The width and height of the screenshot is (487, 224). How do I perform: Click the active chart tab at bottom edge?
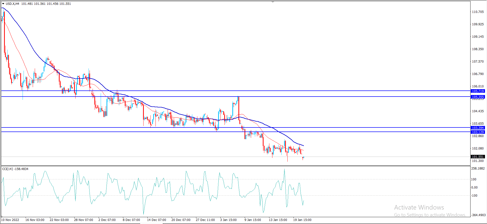click(x=151, y=223)
